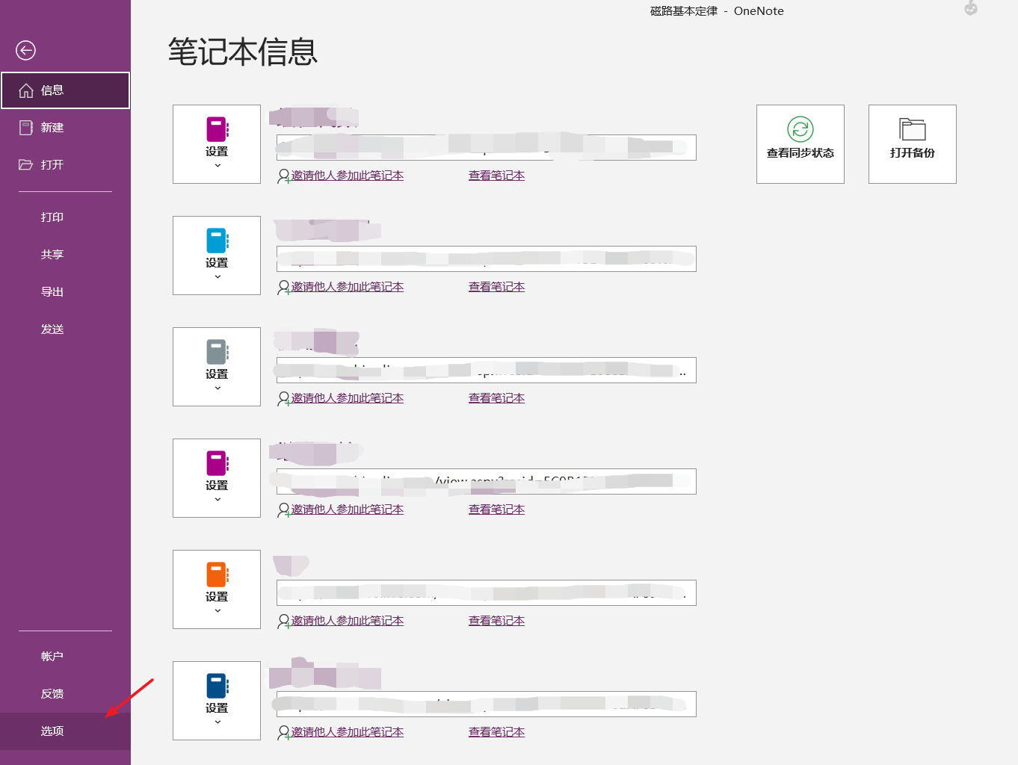Viewport: 1018px width, 765px height.
Task: Click the purple notebook icon in fourth row
Action: (x=217, y=463)
